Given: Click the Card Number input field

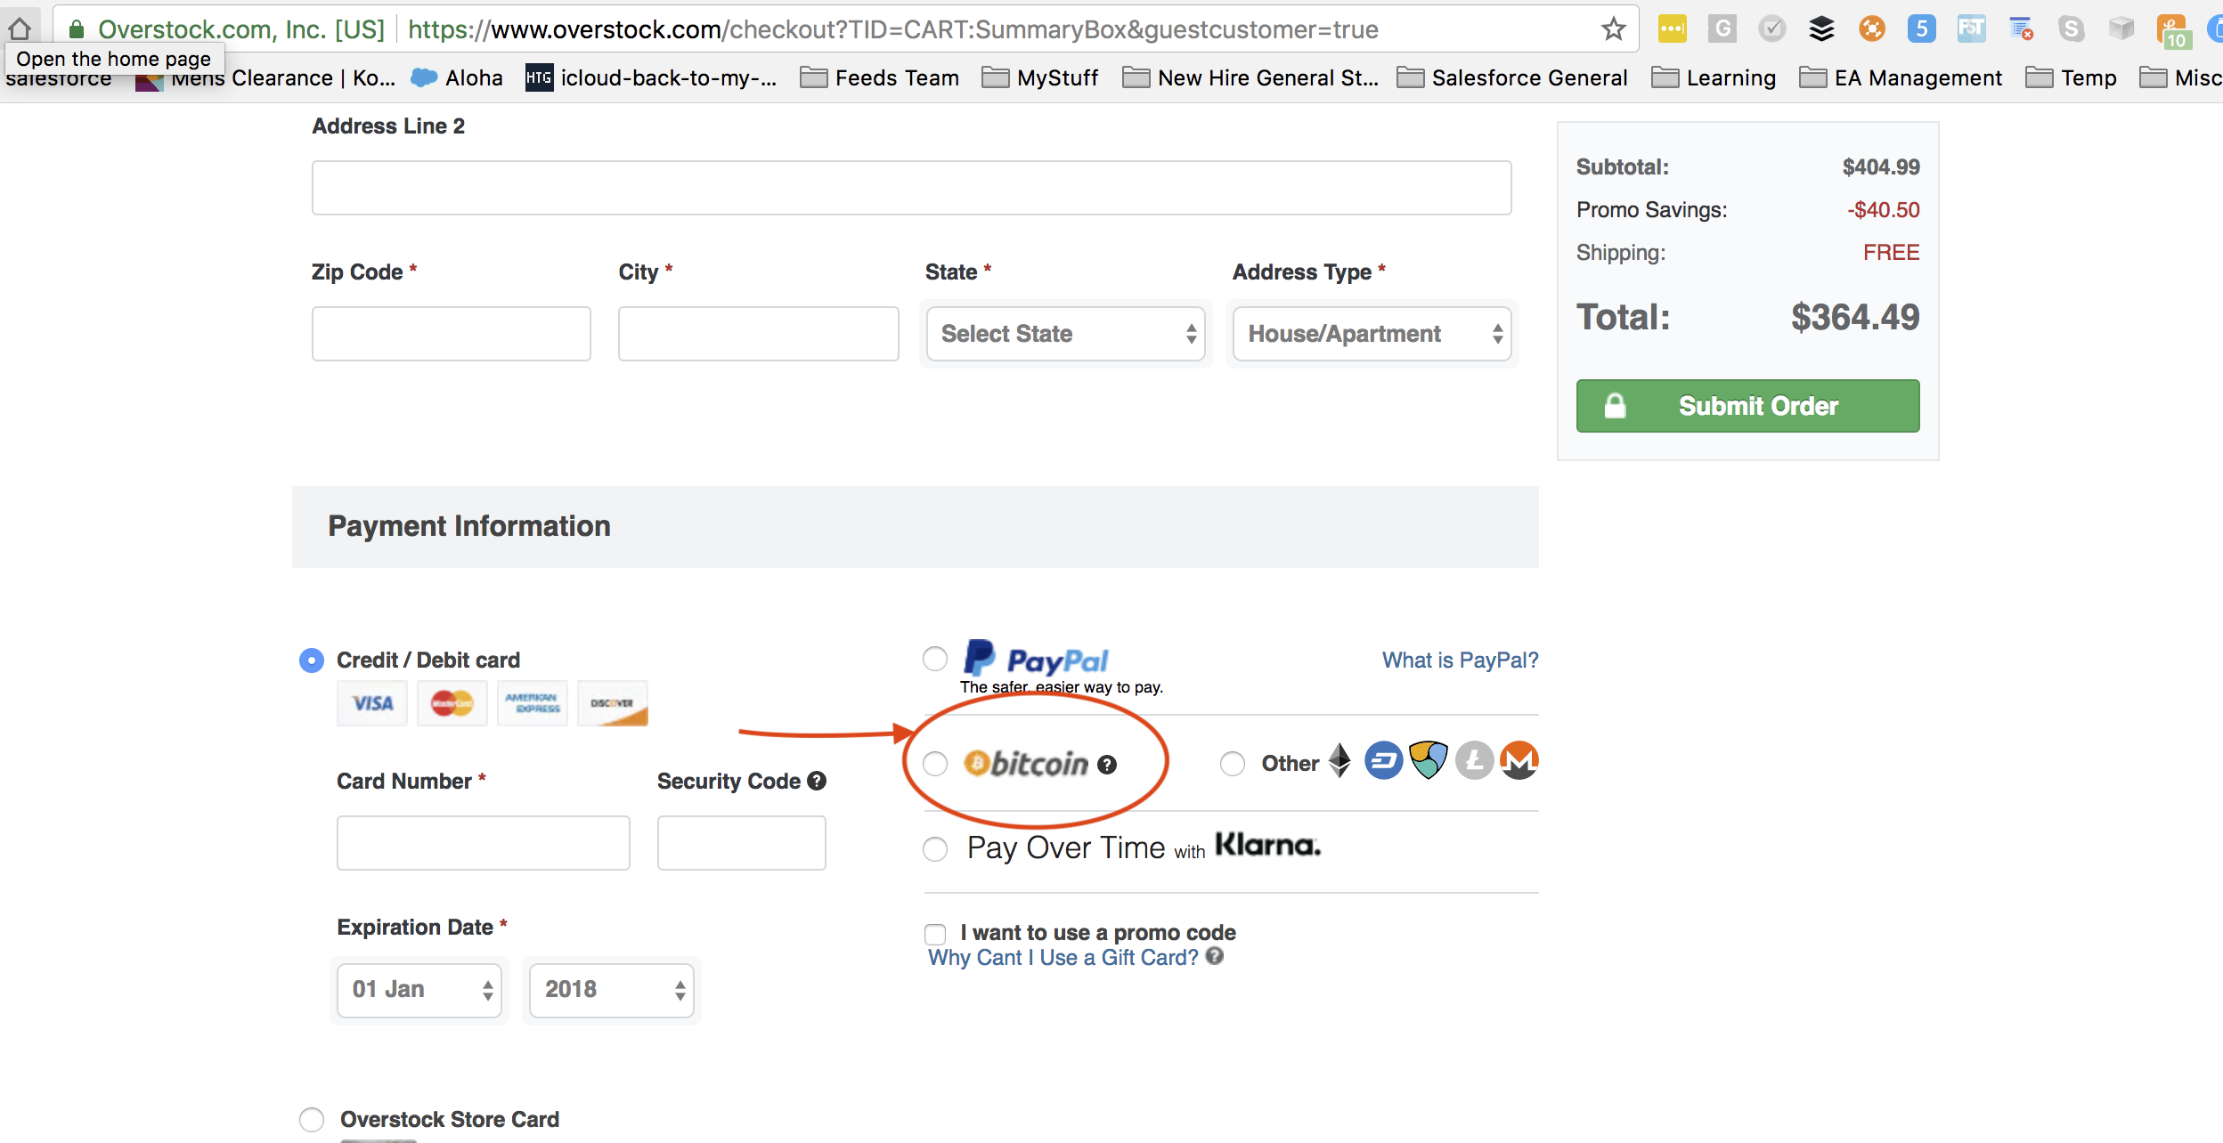Looking at the screenshot, I should point(484,843).
